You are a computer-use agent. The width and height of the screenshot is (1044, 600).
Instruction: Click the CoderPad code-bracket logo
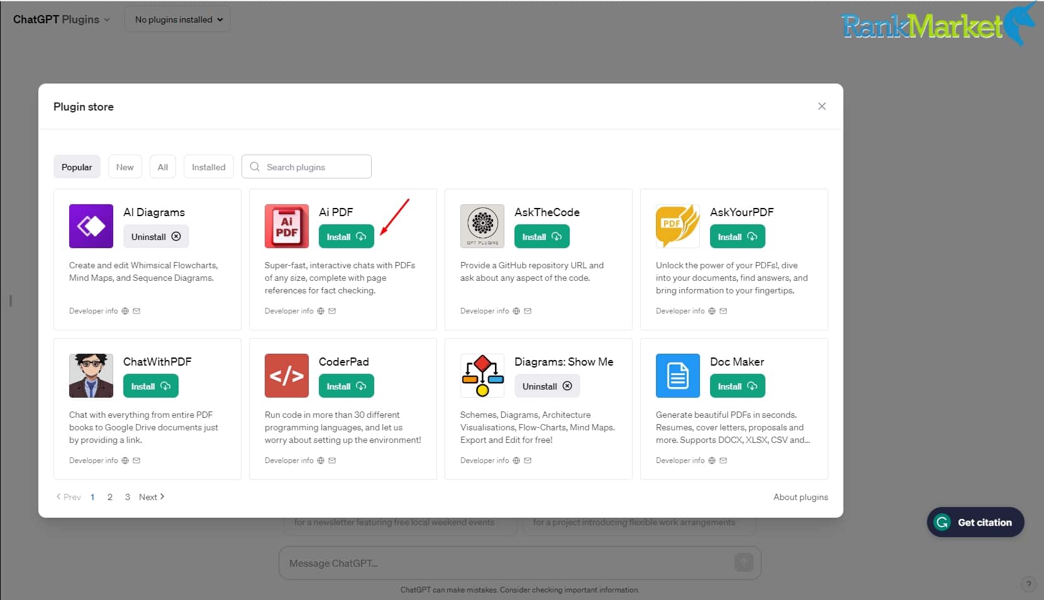coord(287,376)
